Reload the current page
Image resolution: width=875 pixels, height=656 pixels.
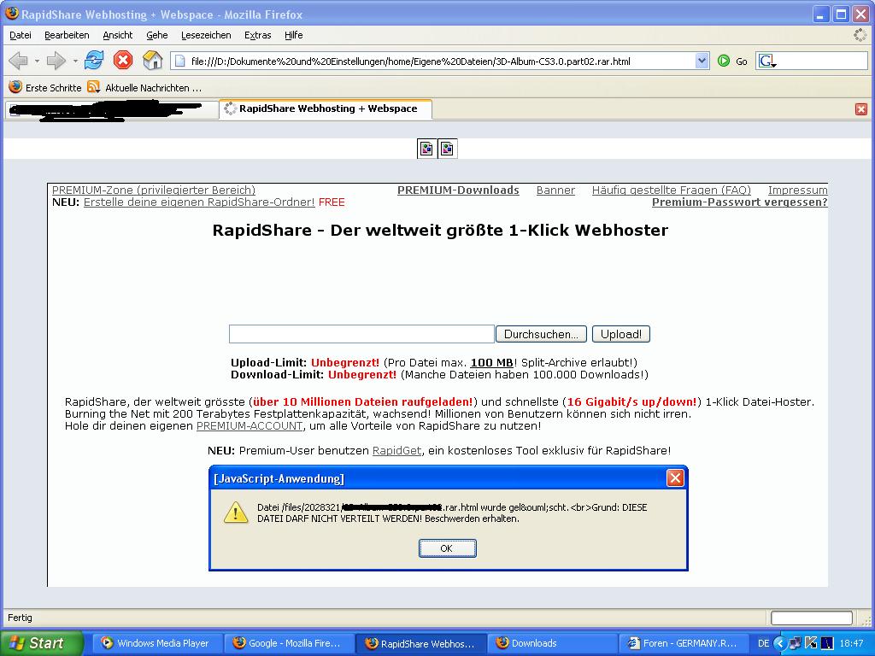(94, 61)
